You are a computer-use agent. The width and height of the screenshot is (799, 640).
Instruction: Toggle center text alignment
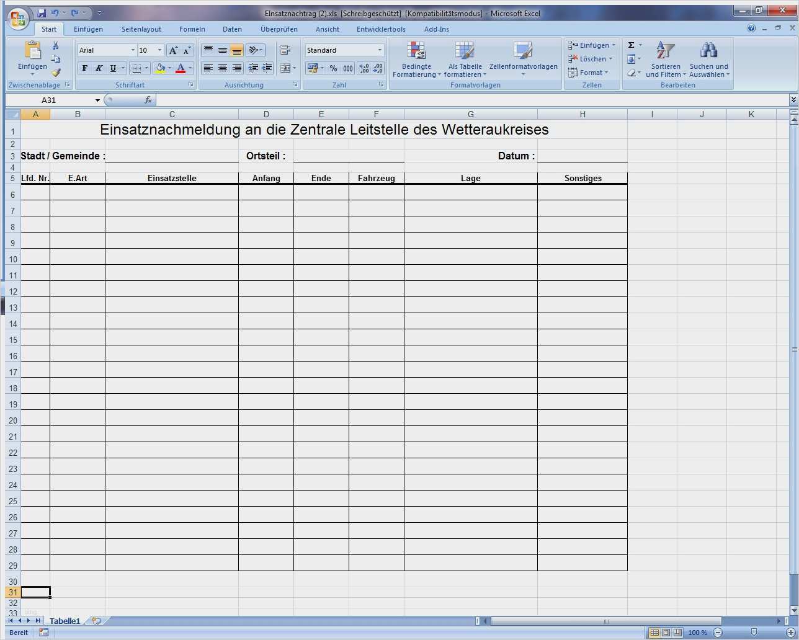coord(222,68)
